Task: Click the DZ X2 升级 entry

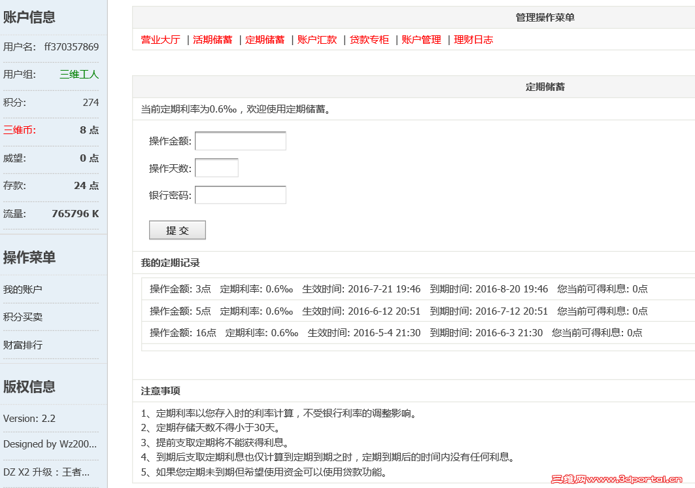Action: coord(46,472)
